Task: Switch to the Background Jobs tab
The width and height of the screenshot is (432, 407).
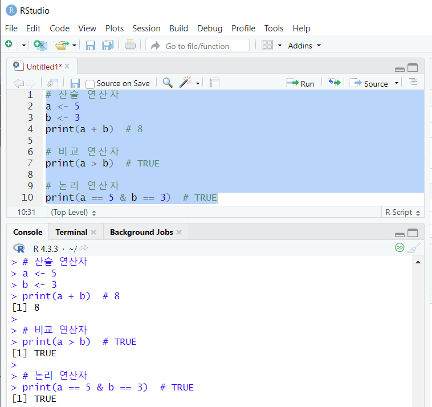Action: [141, 233]
